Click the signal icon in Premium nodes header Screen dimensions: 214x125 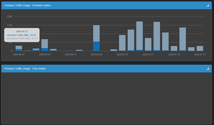pyautogui.click(x=207, y=5)
